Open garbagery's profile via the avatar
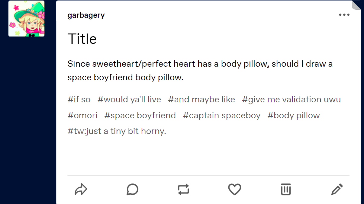 pyautogui.click(x=26, y=18)
